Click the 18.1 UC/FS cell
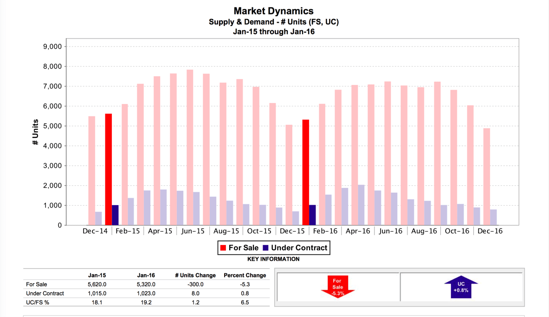This screenshot has height=317, width=549. 97,302
